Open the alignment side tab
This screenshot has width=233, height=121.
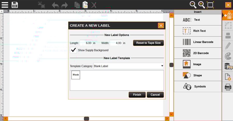click(x=228, y=36)
